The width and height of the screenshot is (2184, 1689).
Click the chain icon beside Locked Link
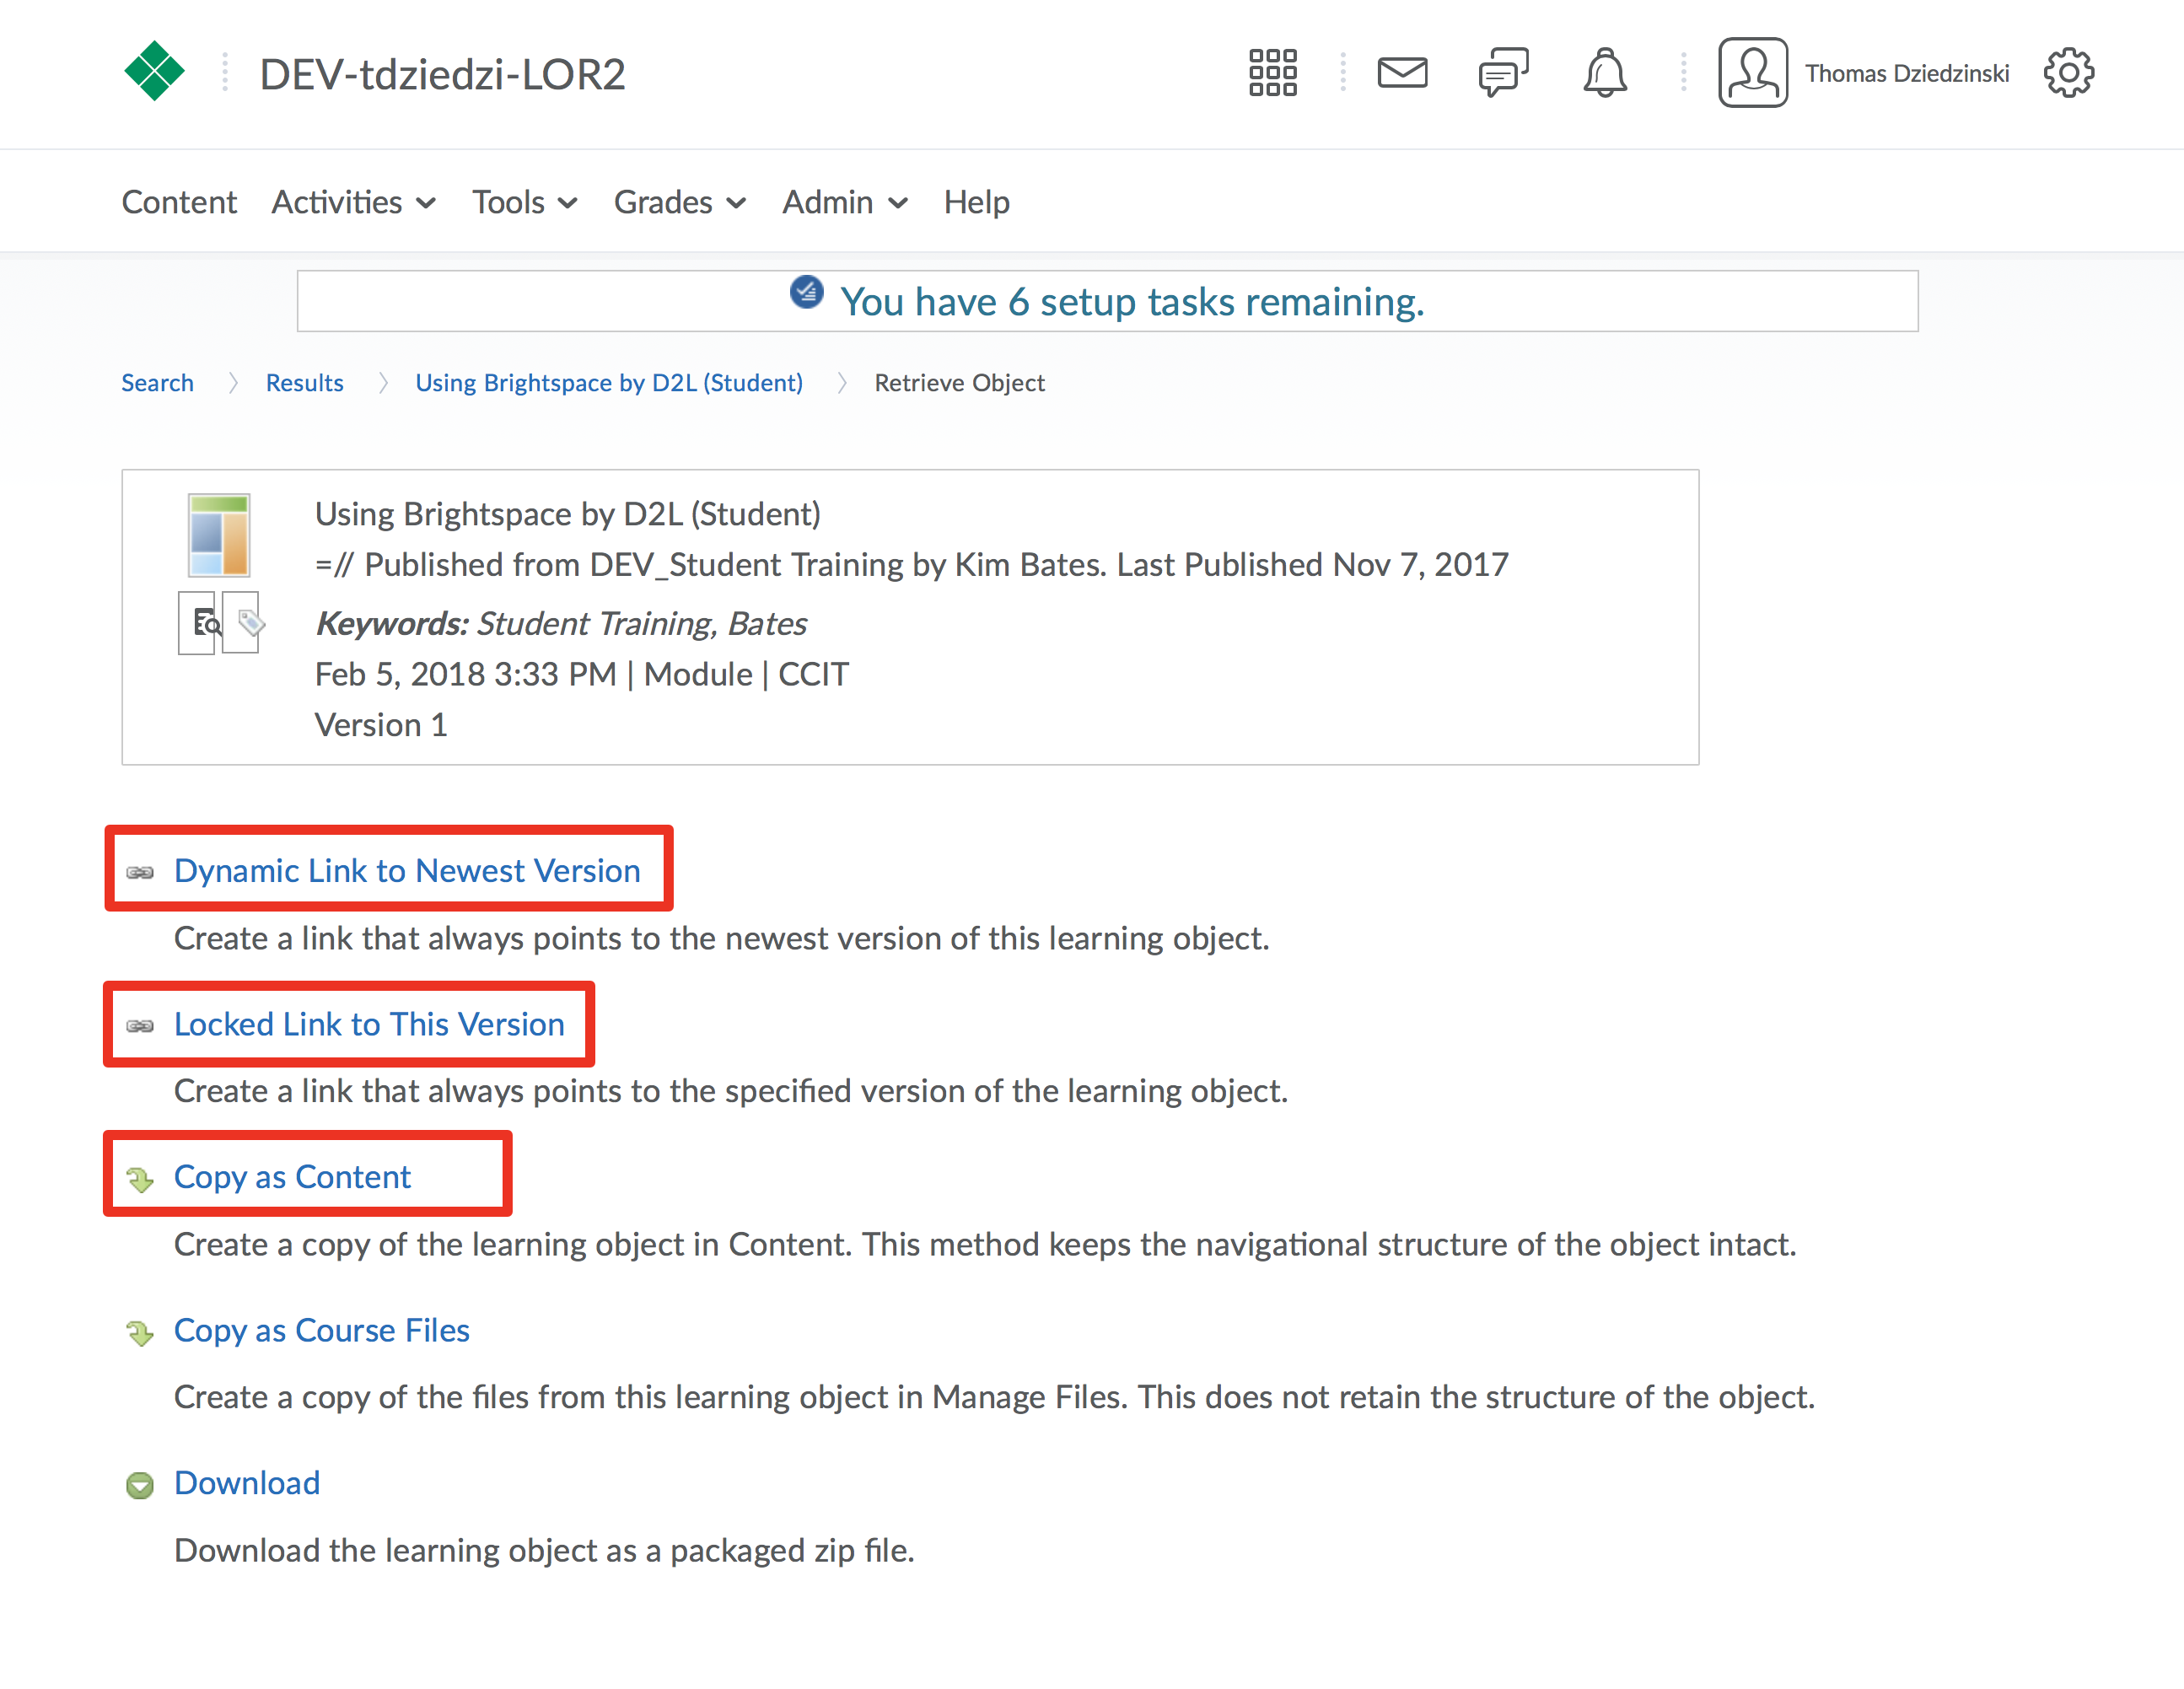tap(140, 1026)
